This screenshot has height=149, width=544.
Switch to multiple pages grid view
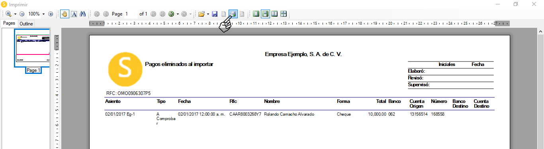[284, 14]
